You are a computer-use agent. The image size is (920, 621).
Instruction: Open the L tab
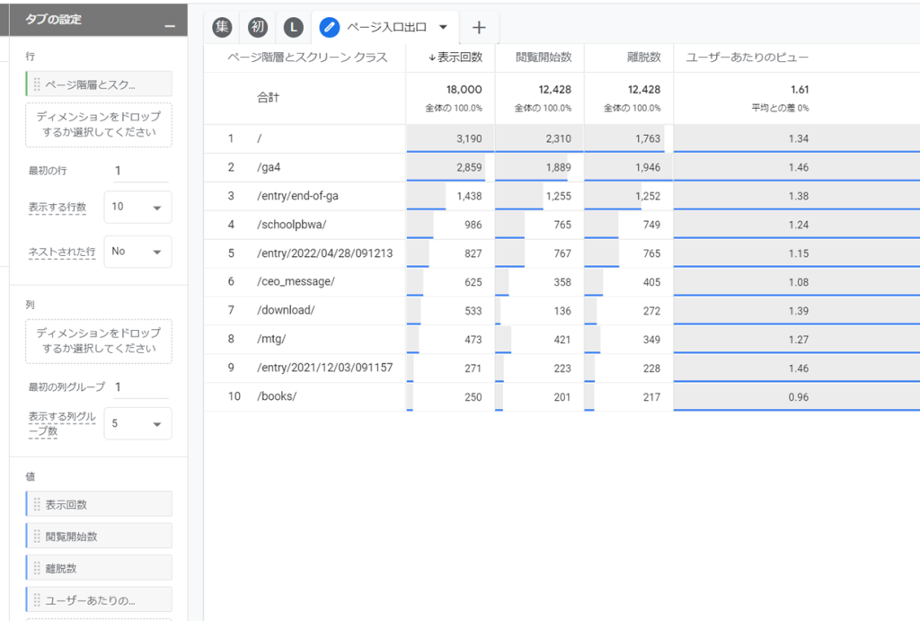(294, 27)
